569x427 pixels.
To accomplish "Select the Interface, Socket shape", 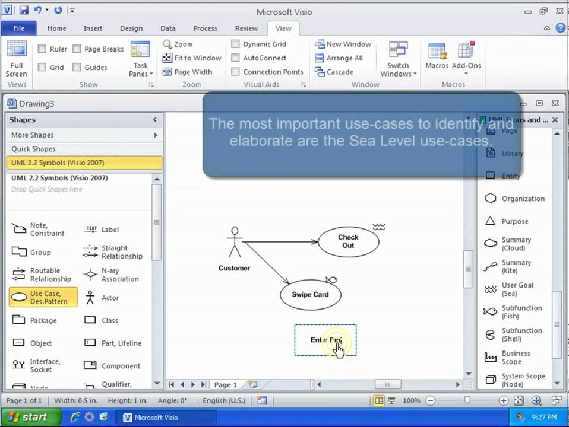I will pos(36,365).
